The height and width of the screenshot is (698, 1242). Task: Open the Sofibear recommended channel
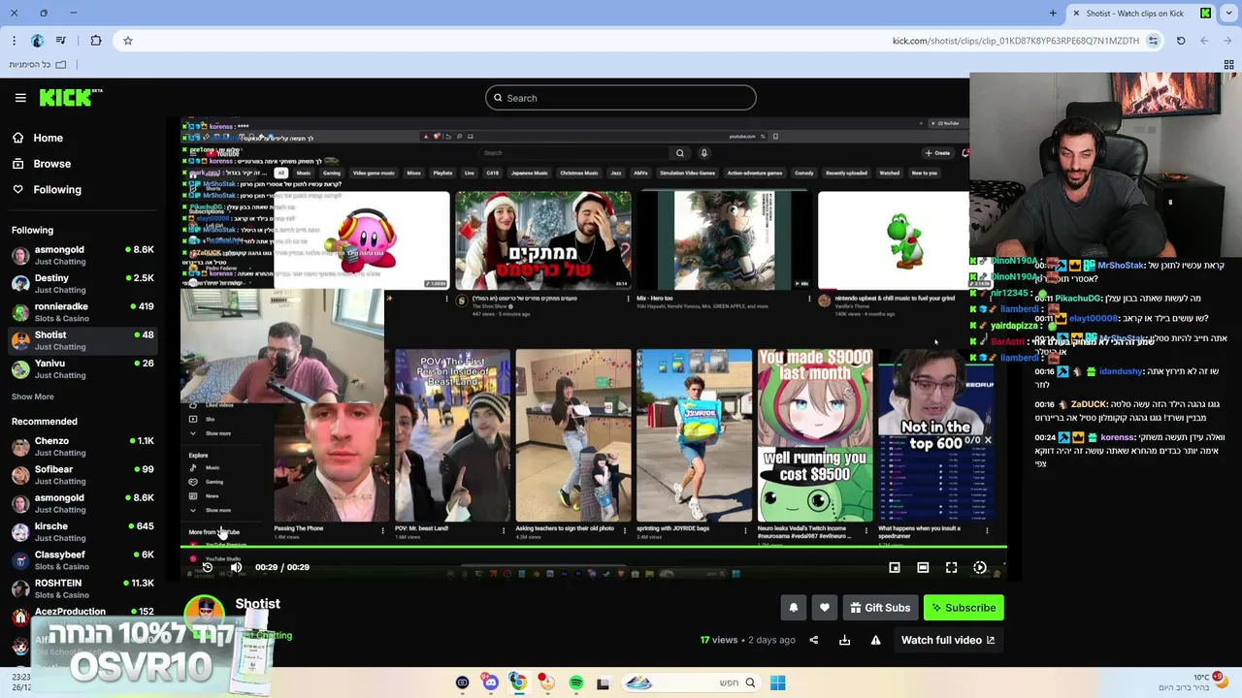(x=82, y=475)
